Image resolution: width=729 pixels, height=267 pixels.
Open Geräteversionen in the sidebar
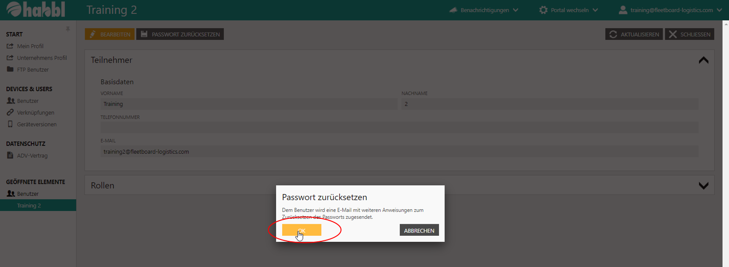pyautogui.click(x=36, y=124)
